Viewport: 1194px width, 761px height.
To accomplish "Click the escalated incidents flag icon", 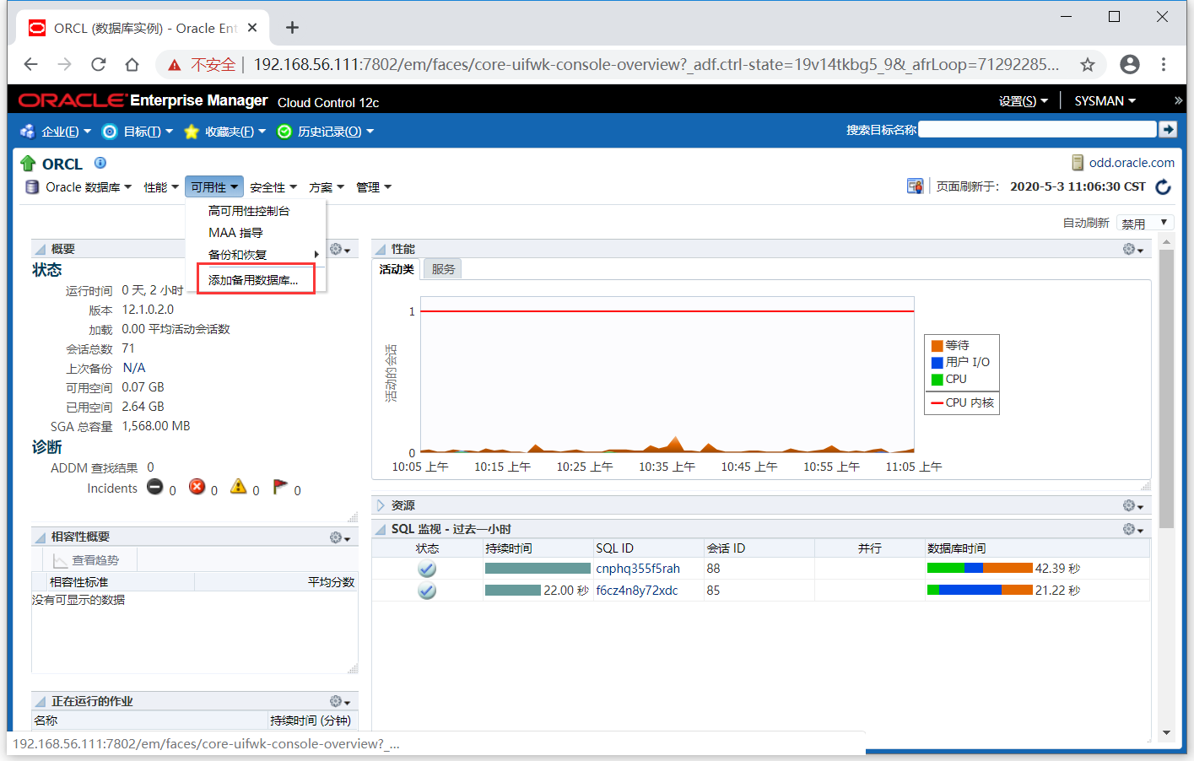I will tap(280, 487).
